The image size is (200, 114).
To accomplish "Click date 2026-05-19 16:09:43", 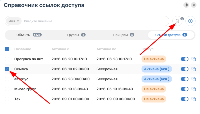I will [115, 89].
